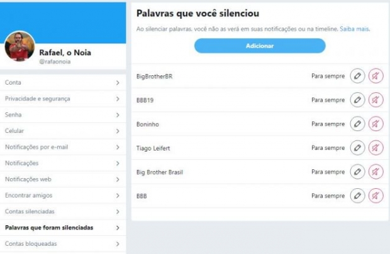Click the Adicionar button
This screenshot has height=254, width=390.
[x=260, y=46]
